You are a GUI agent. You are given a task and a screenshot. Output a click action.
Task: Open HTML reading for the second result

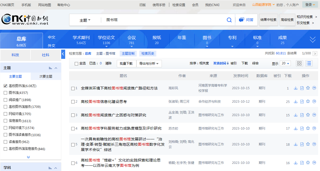click(302, 101)
